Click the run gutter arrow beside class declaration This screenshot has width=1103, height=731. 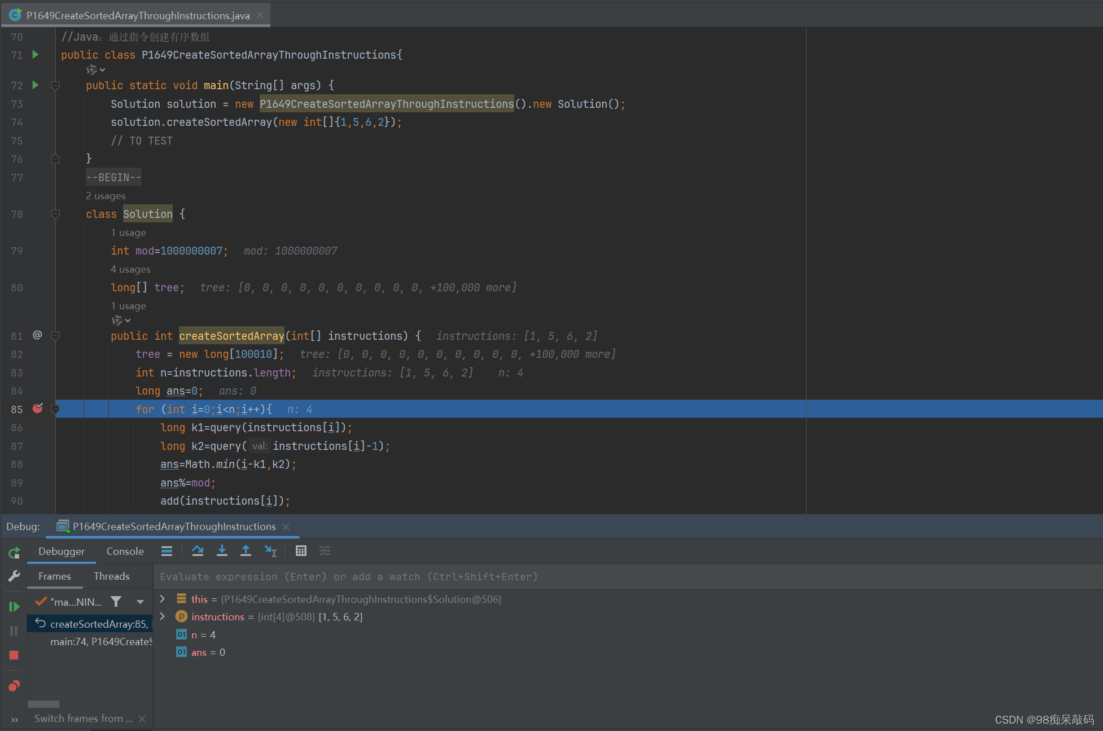click(x=36, y=55)
